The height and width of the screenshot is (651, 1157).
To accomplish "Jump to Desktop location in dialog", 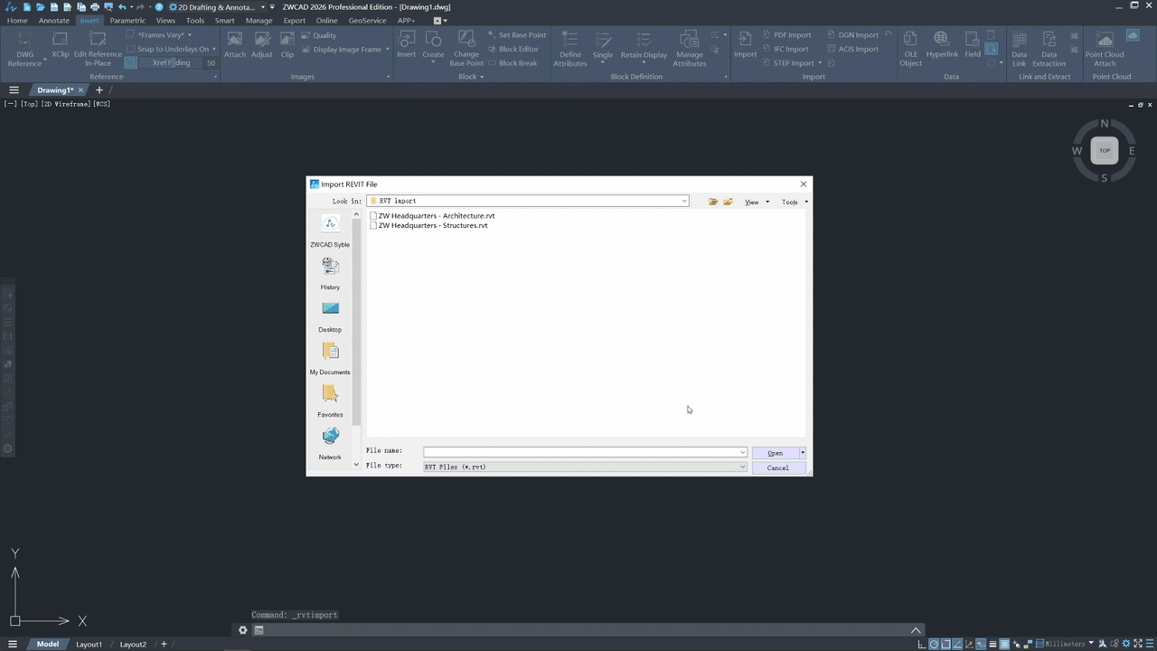I will [x=330, y=316].
